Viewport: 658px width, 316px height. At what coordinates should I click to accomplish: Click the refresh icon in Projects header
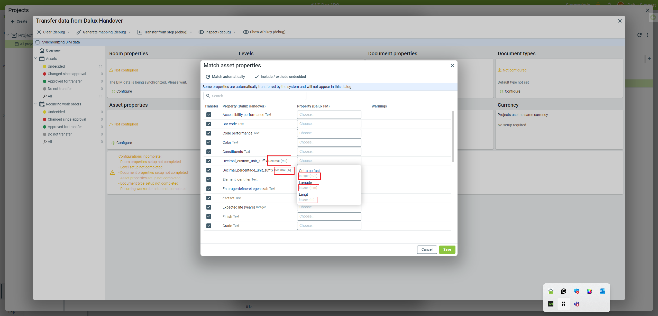[x=639, y=35]
